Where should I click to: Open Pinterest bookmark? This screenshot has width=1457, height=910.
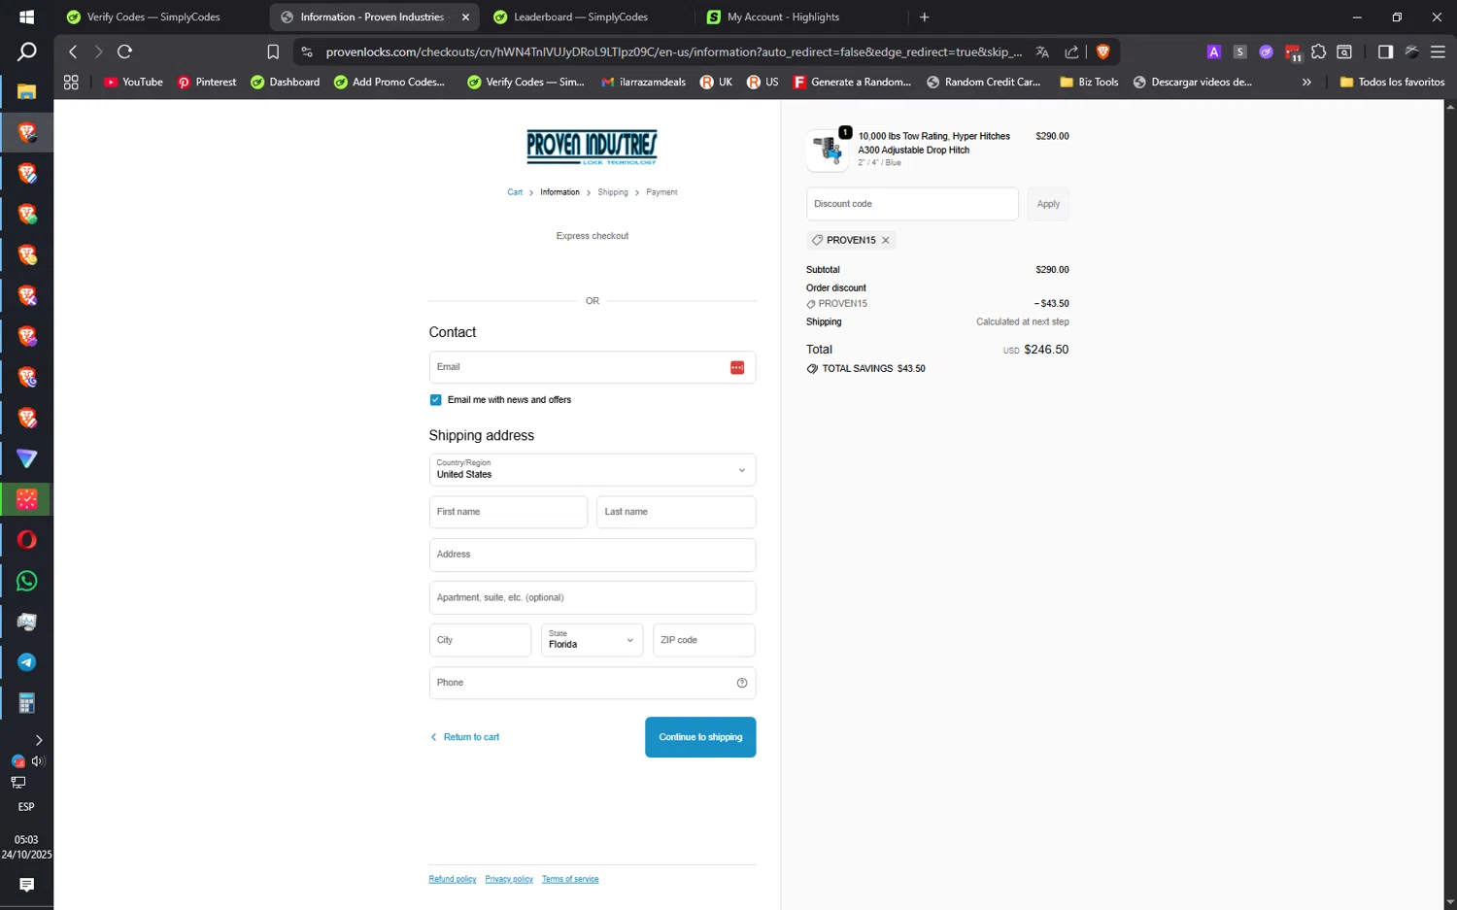point(207,83)
